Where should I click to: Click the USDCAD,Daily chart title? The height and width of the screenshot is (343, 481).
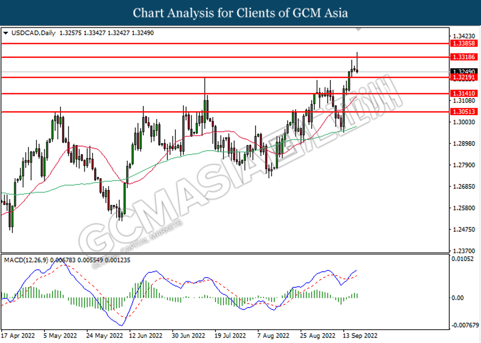(33, 33)
